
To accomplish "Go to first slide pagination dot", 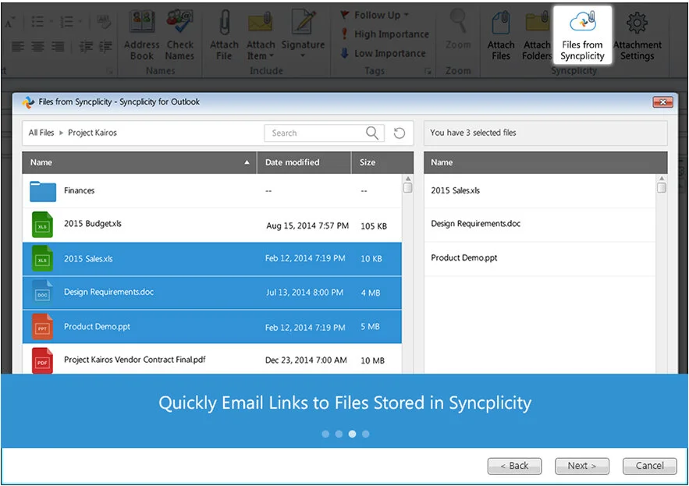I will [x=325, y=435].
